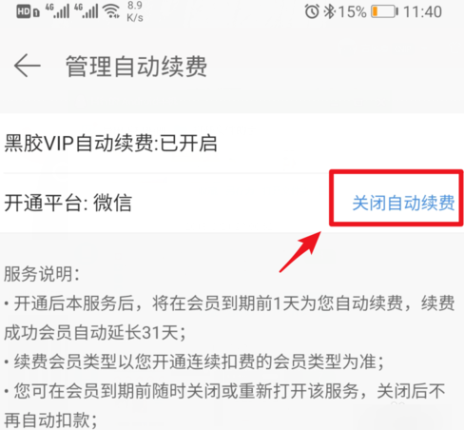Tap the second 4G signal bars icon
This screenshot has height=430, width=464.
87,11
